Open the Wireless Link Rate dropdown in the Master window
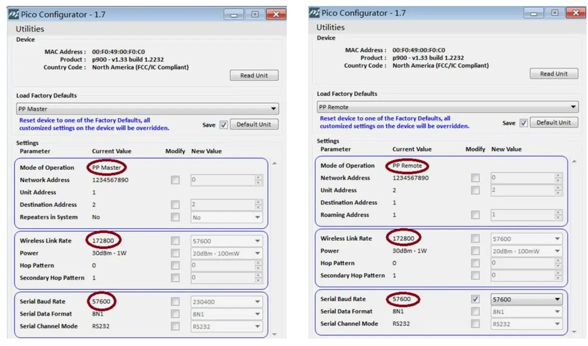The width and height of the screenshot is (588, 346). [x=226, y=241]
